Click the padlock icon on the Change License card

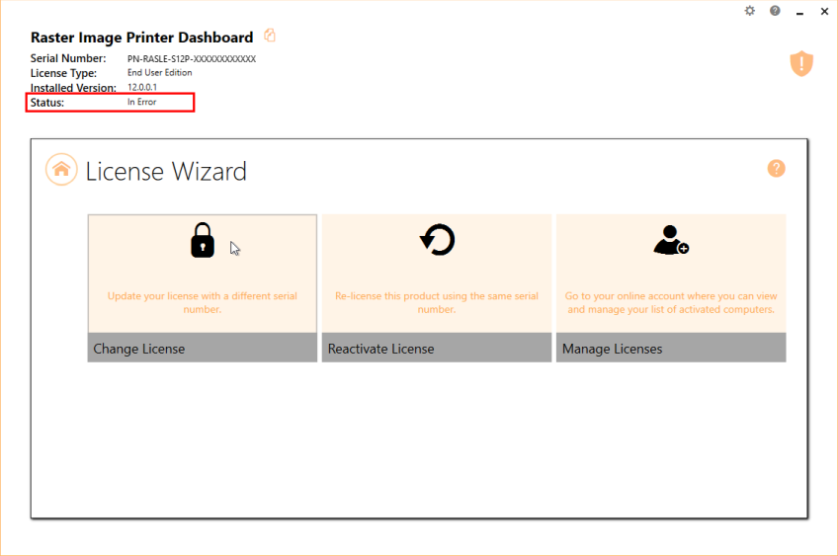pos(203,240)
